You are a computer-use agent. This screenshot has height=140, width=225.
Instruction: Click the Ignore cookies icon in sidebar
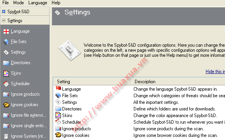6,105
